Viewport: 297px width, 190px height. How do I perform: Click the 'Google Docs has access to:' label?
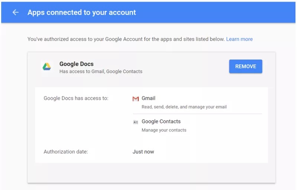[x=76, y=98]
